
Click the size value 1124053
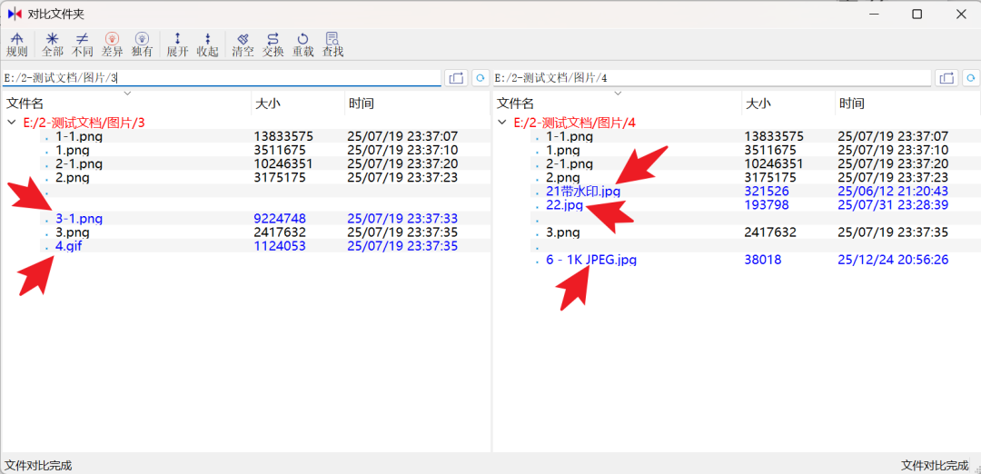point(280,246)
